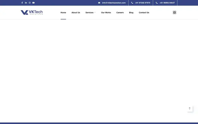198x124 pixels.
Task: Open the Facebook social icon
Action: pos(22,3)
